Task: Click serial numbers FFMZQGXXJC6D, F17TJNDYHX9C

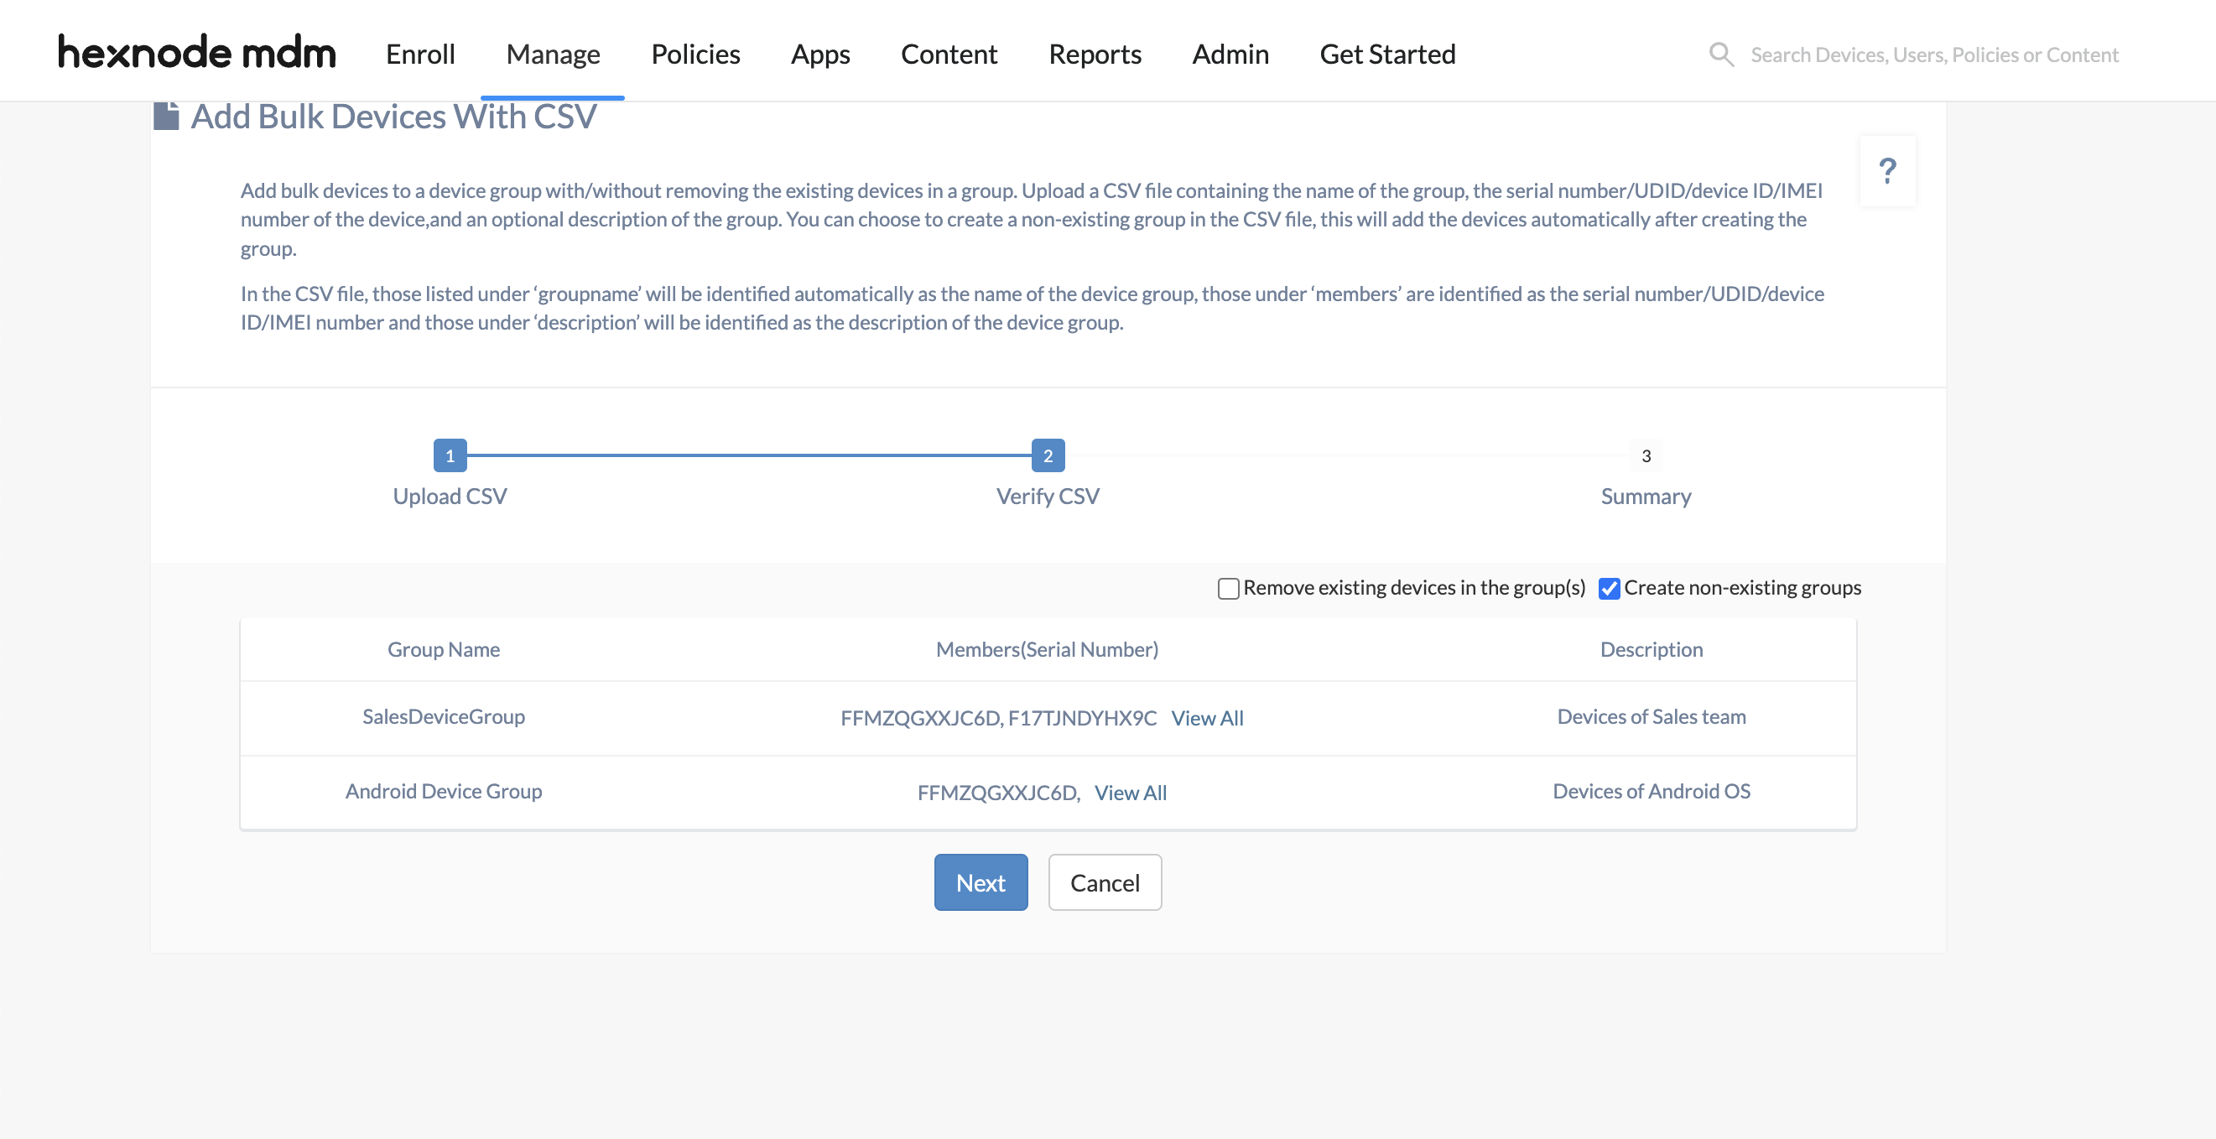Action: tap(998, 718)
